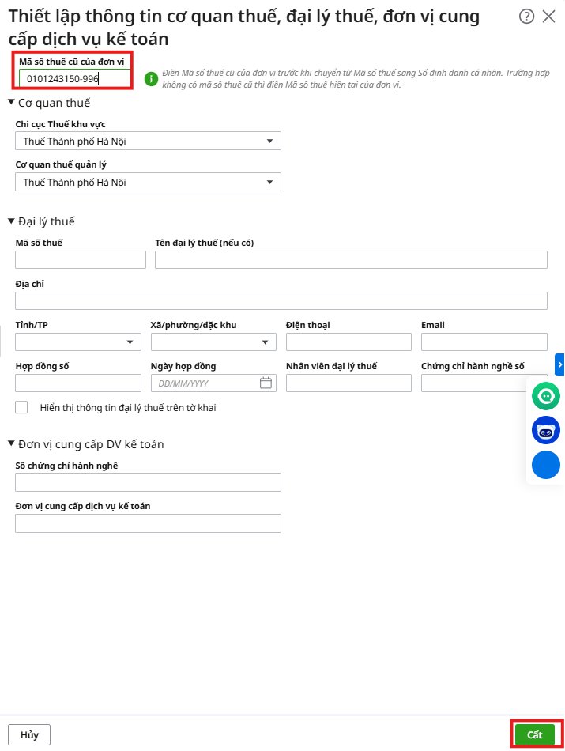
Task: Open the Tỉnh/TP dropdown
Action: (x=130, y=342)
